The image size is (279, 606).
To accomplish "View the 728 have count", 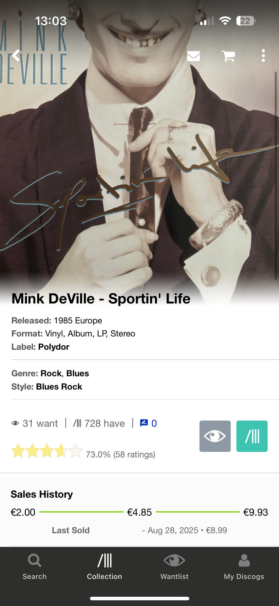I will (x=99, y=423).
